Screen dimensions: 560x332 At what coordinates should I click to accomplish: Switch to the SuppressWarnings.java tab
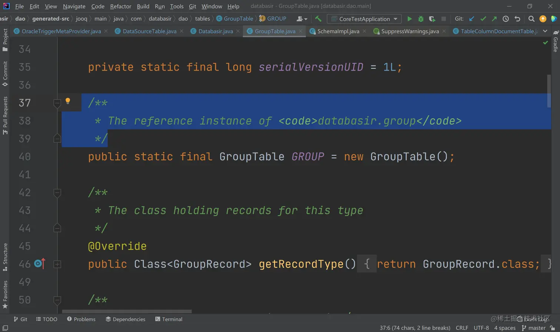click(410, 31)
